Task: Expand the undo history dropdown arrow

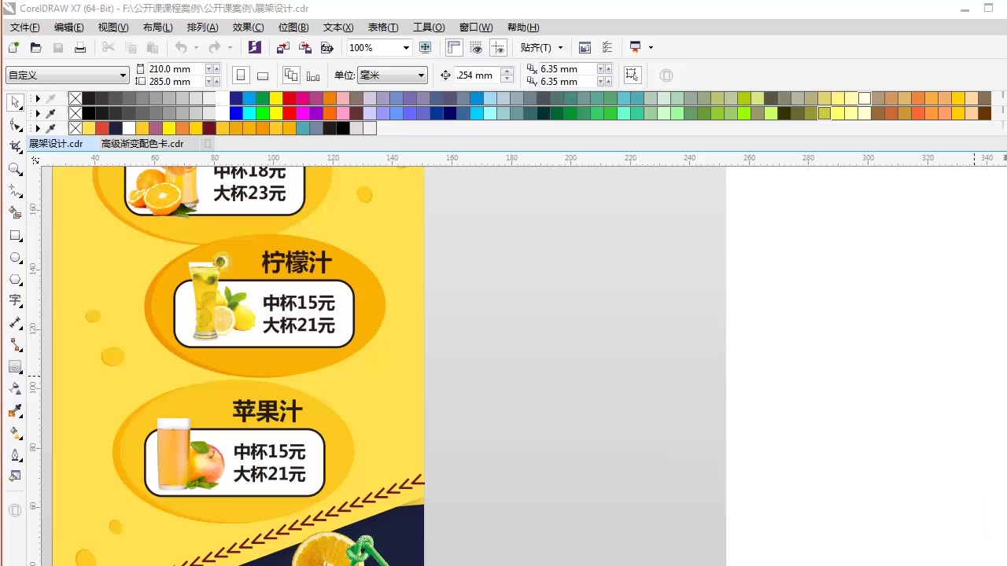Action: (196, 48)
